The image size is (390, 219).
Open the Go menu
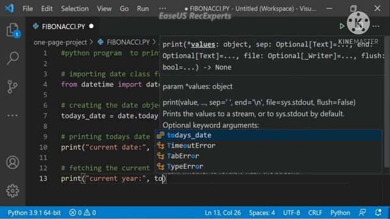coord(124,9)
